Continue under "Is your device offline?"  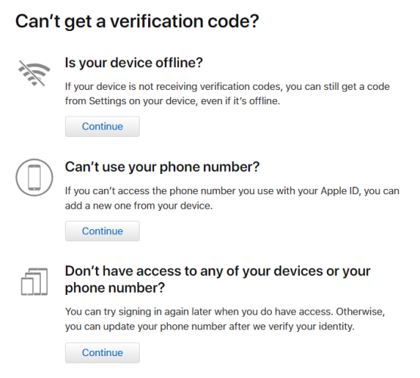tap(102, 126)
